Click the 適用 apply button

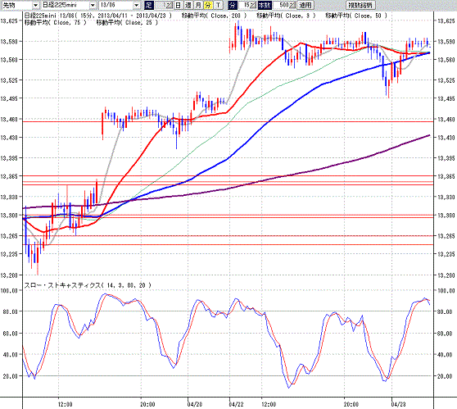pyautogui.click(x=305, y=5)
